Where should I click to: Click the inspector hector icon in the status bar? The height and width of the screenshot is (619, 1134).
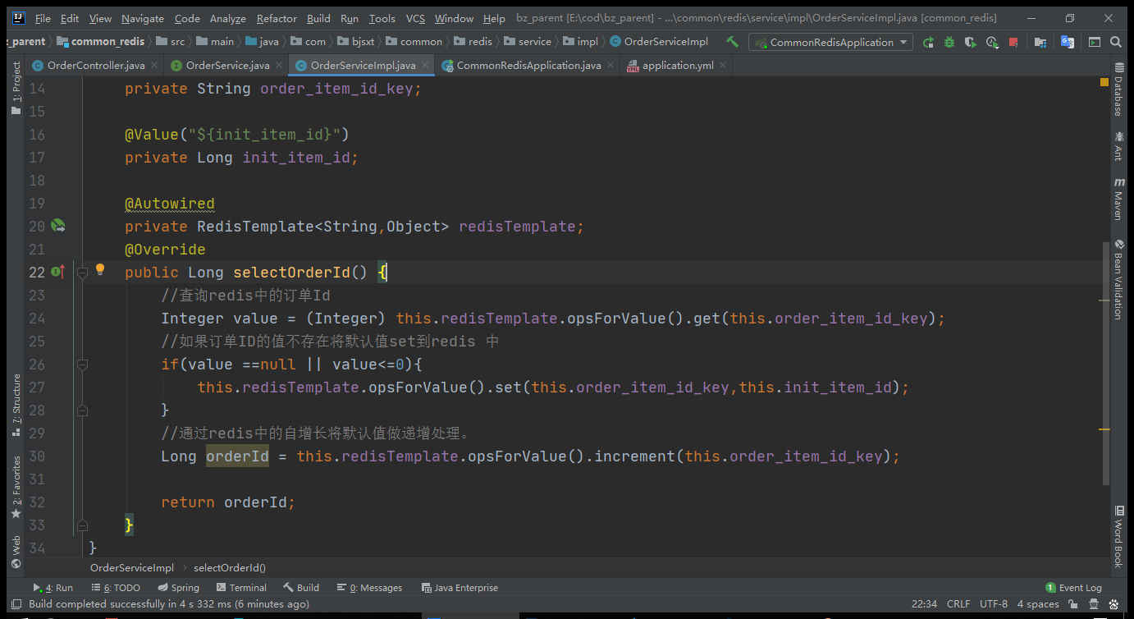(1094, 604)
